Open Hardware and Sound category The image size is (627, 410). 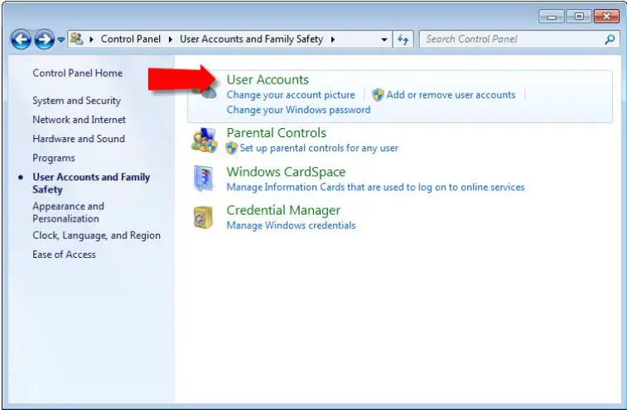tap(79, 139)
